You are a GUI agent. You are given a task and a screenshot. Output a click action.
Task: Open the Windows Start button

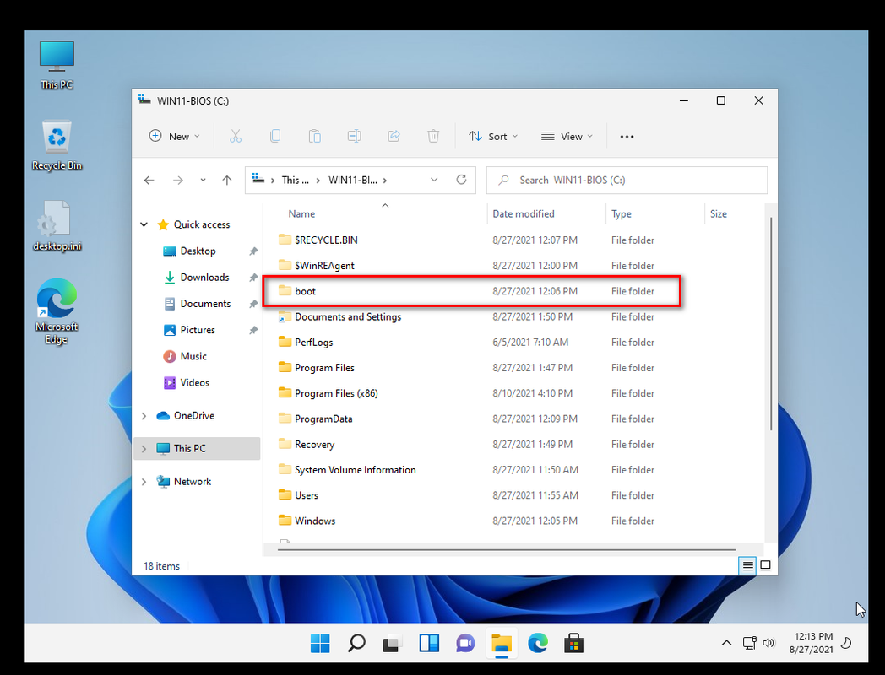(x=320, y=643)
